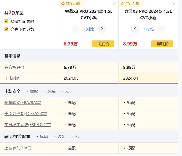The image size is (182, 156).
Task: Click the 基本信息 section header
Action: (12, 56)
